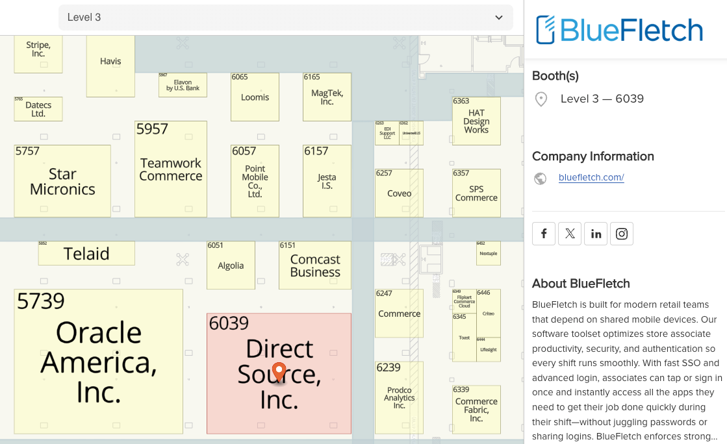Select the Criteo booth 6446
The height and width of the screenshot is (444, 727).
tap(488, 314)
